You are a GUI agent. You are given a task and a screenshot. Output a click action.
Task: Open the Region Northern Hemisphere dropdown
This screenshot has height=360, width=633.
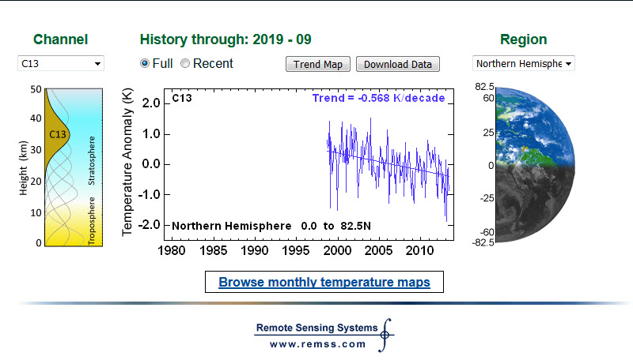523,64
